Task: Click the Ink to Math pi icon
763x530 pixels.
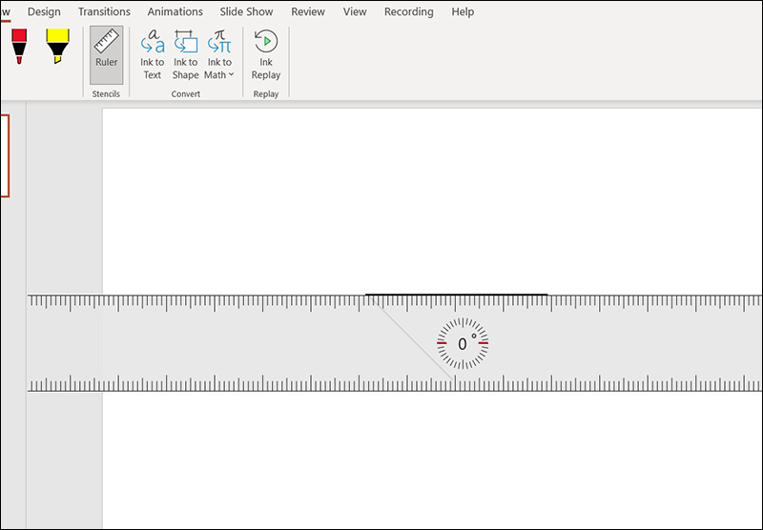Action: click(x=219, y=42)
